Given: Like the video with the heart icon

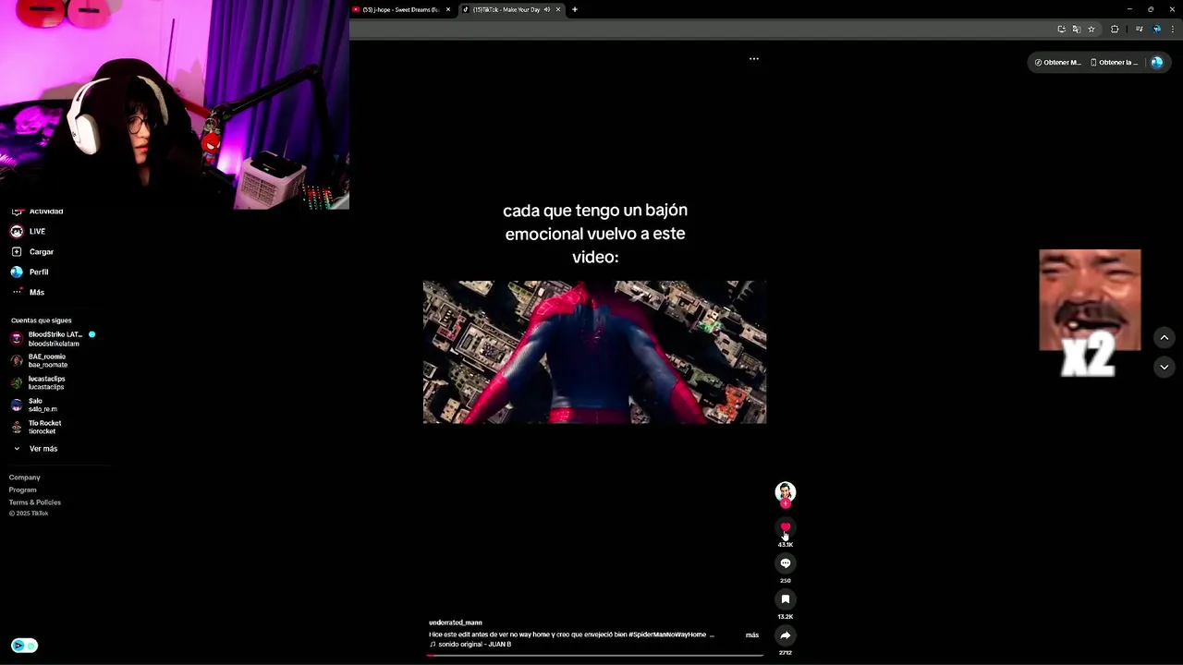Looking at the screenshot, I should (786, 527).
